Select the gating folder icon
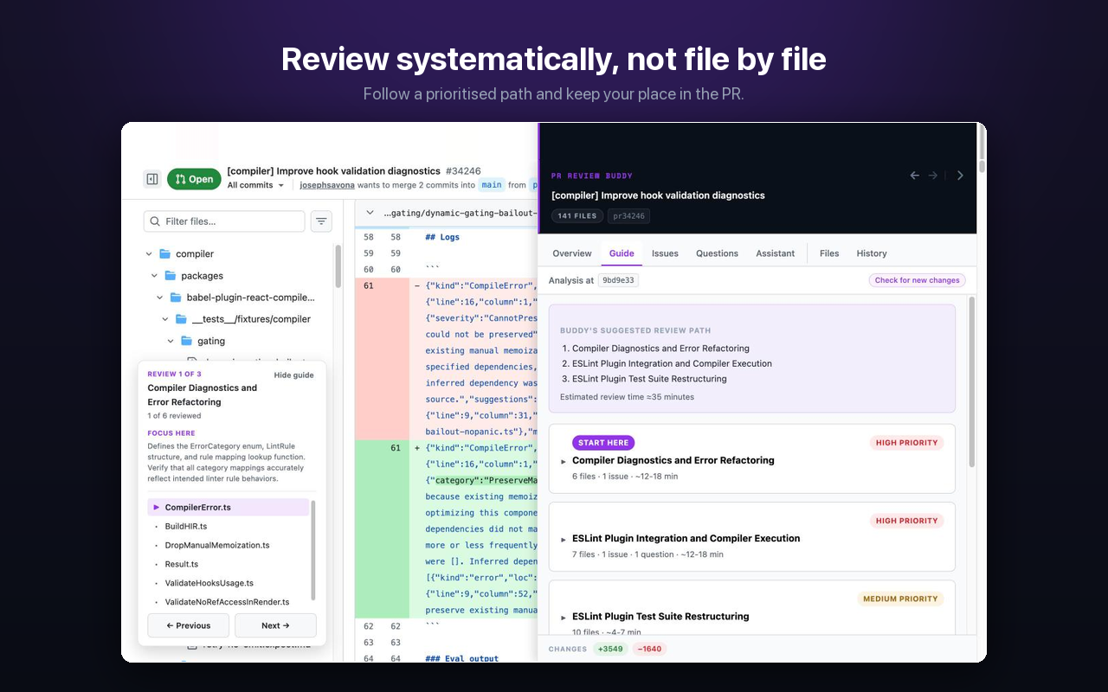 click(x=186, y=341)
